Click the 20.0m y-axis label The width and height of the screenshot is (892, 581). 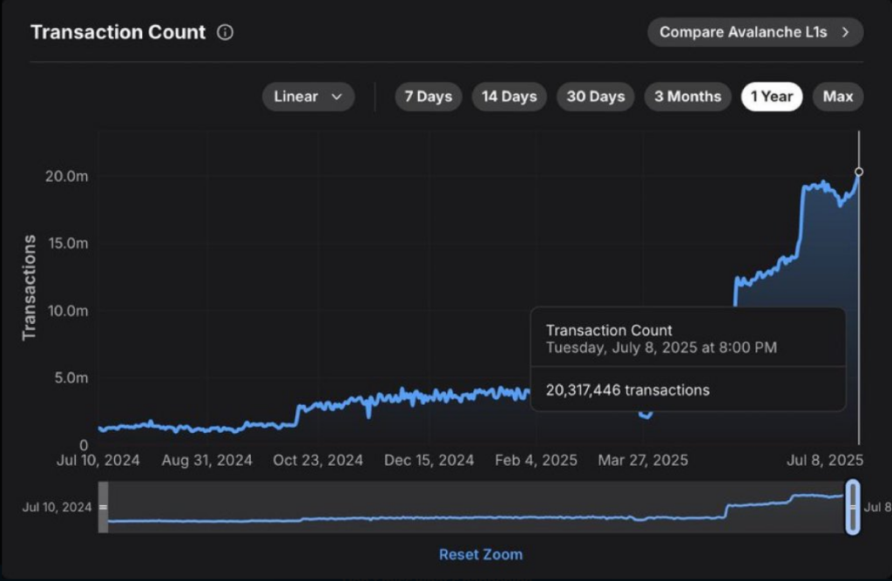tap(67, 176)
